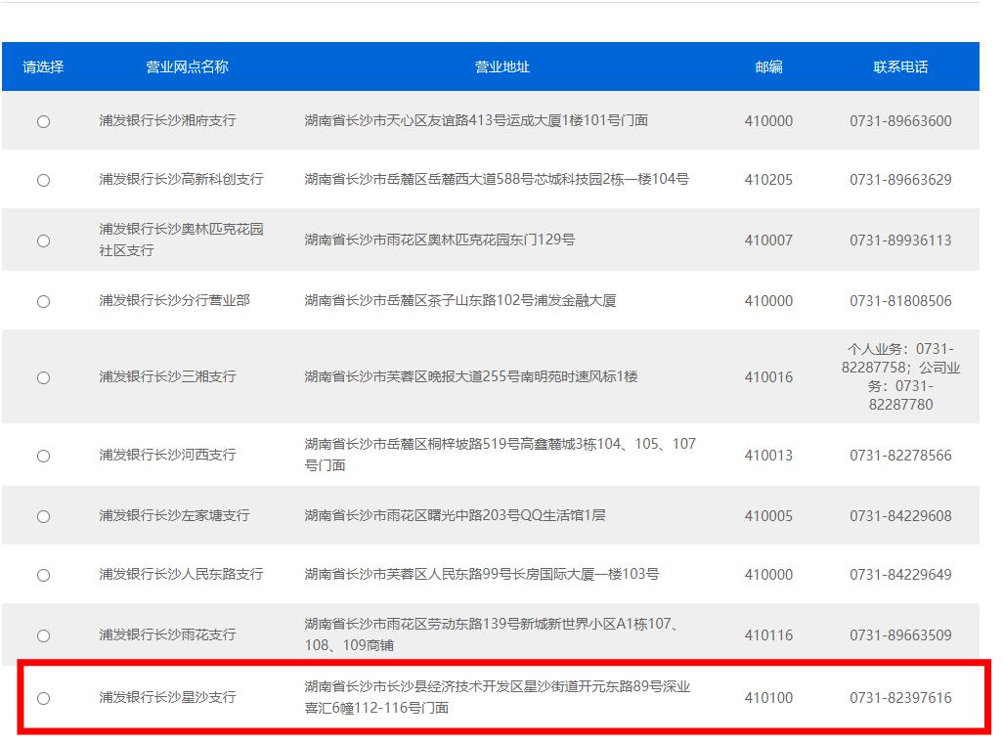Click address 桐梓坡路519号高鑫麓城3栋
The image size is (1003, 743).
tap(511, 444)
